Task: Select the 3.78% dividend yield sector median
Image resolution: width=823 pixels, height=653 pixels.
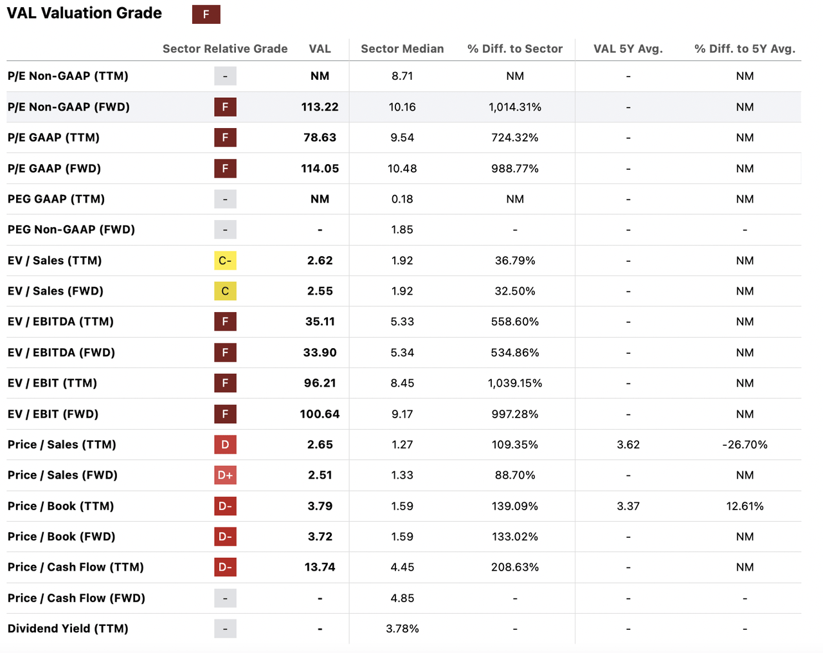Action: tap(402, 629)
